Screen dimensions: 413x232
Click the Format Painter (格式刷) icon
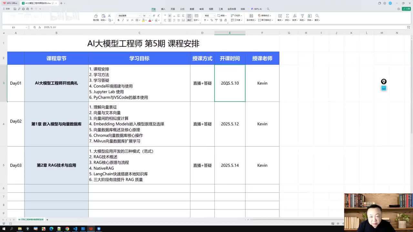[x=96, y=16]
